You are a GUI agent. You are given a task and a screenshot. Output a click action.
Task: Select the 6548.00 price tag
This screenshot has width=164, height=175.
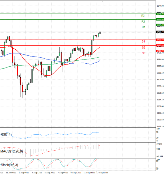tap(160, 14)
